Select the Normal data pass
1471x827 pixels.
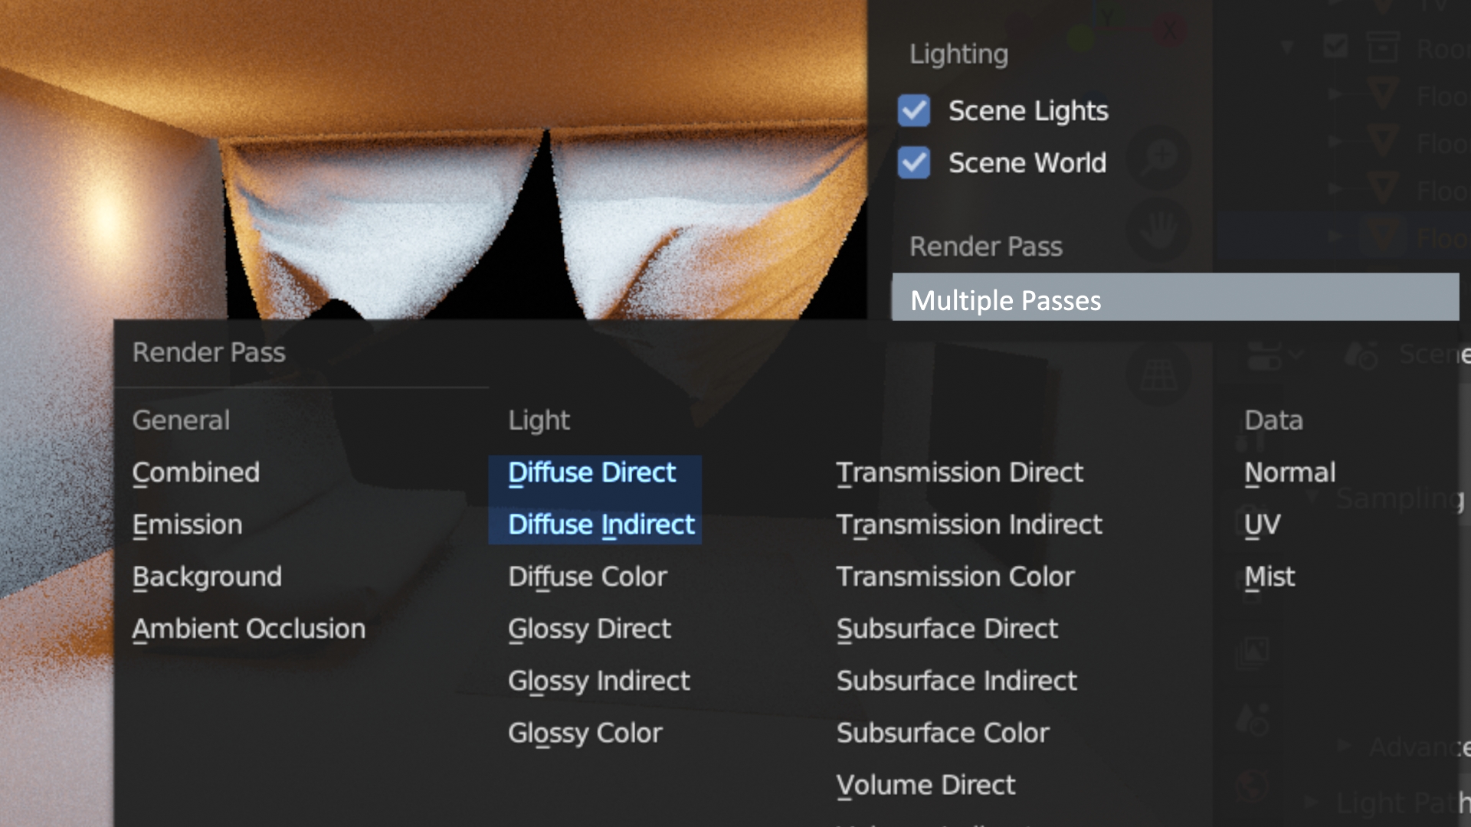[1290, 472]
